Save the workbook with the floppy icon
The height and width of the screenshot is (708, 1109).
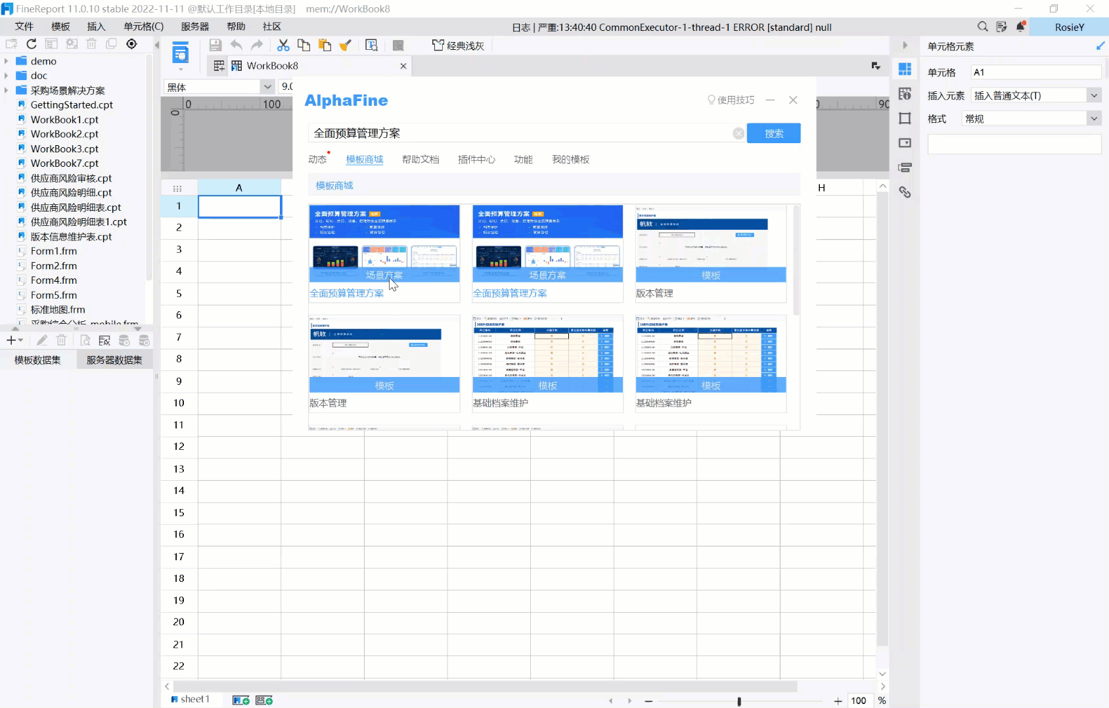click(215, 45)
